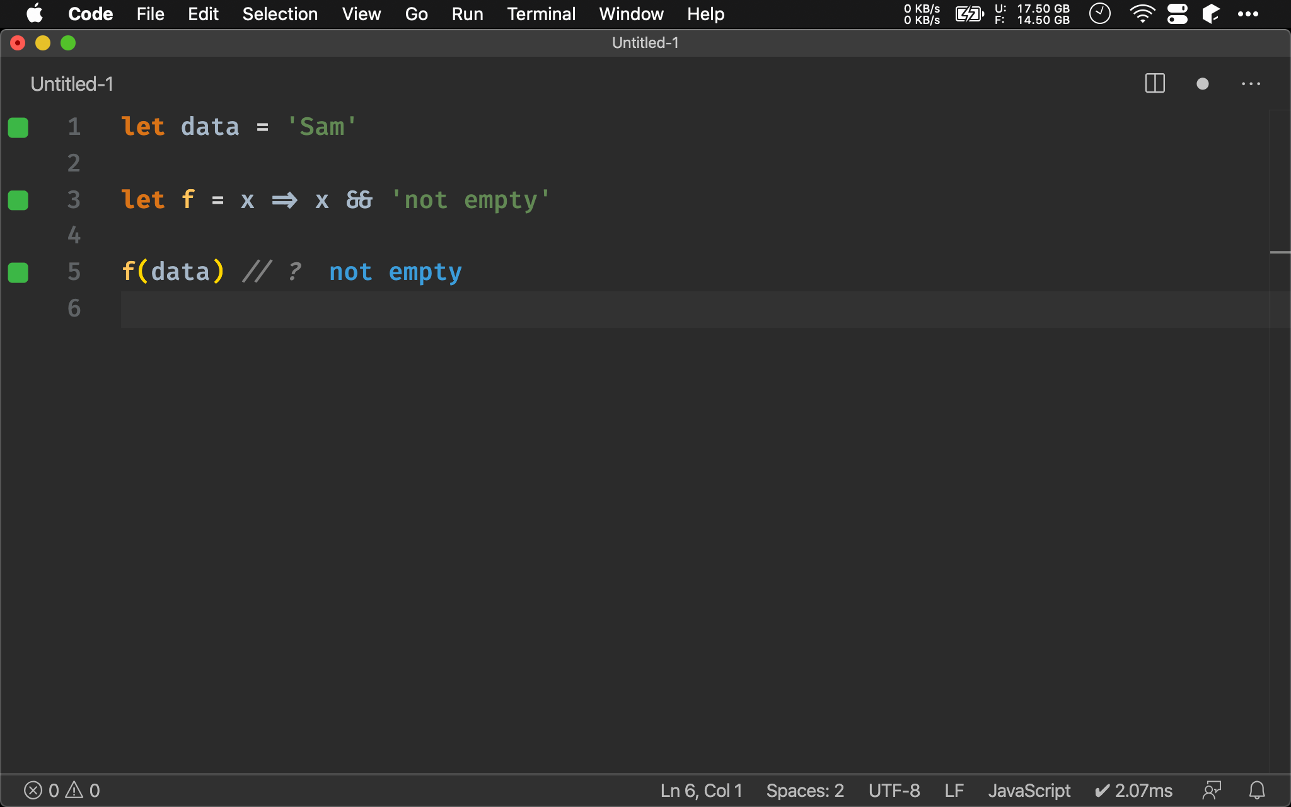Click the Wi-Fi icon in menu bar
The image size is (1291, 807).
(1142, 13)
